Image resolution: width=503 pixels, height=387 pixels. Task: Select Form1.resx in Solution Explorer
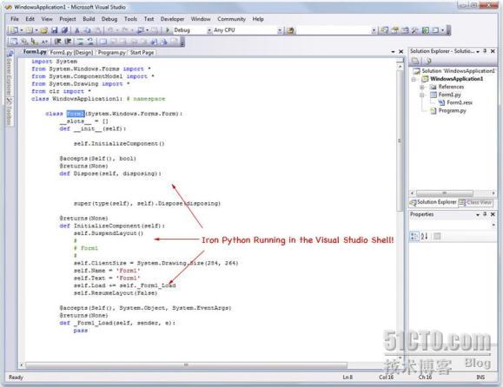455,102
